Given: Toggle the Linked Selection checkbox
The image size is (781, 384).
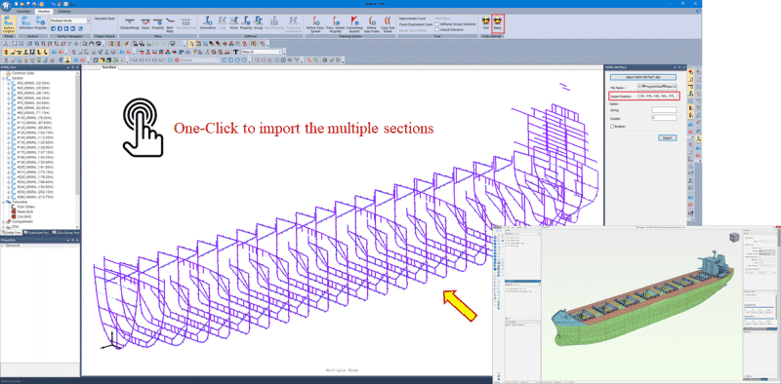Looking at the screenshot, I should click(x=437, y=29).
